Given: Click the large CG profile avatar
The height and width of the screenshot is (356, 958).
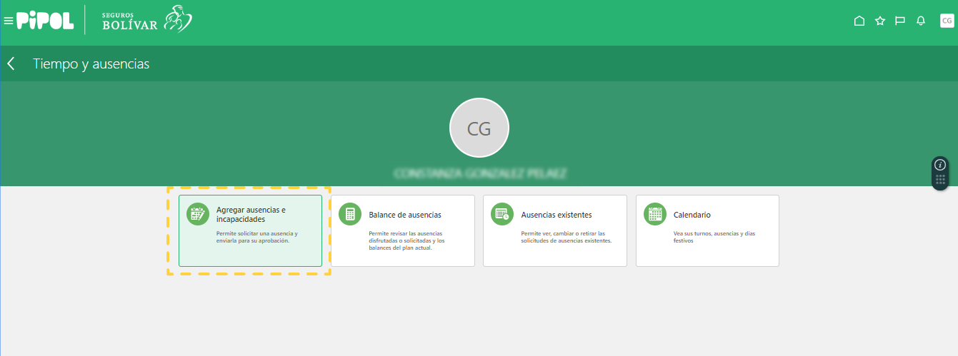Looking at the screenshot, I should 479,128.
